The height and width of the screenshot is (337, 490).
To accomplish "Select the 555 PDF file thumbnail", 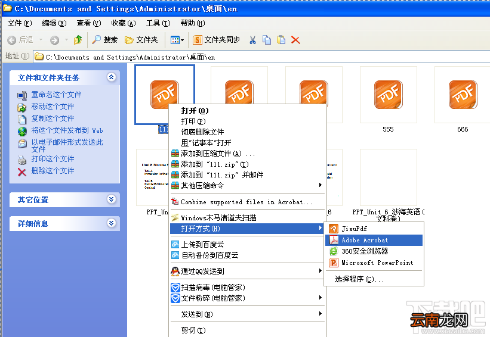I will pos(388,95).
